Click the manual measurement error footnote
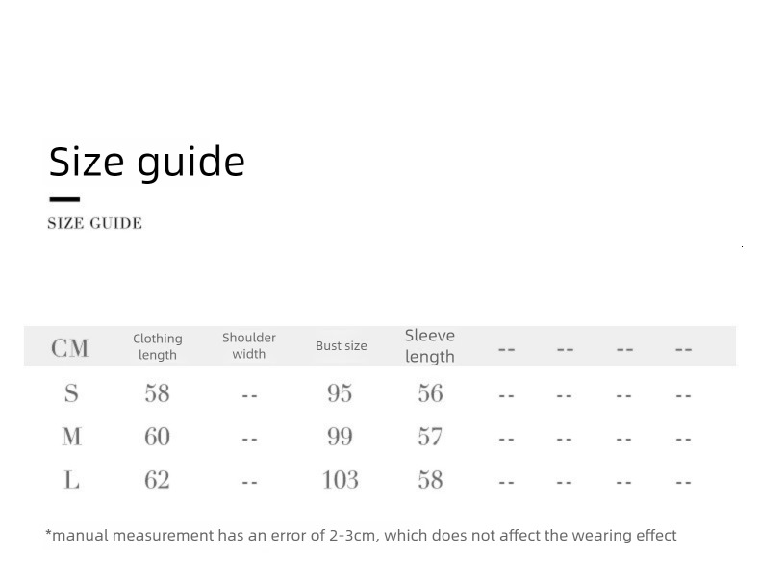Image resolution: width=760 pixels, height=579 pixels. (361, 536)
